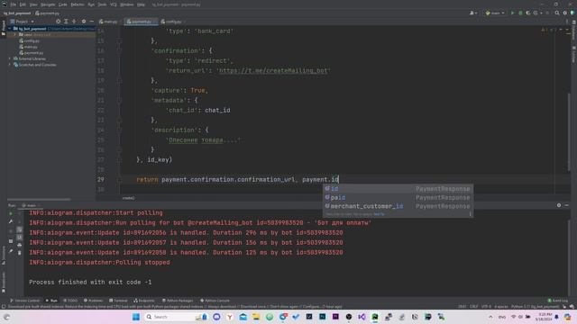Open Terminal tool window
577x324 pixels.
pyautogui.click(x=118, y=301)
